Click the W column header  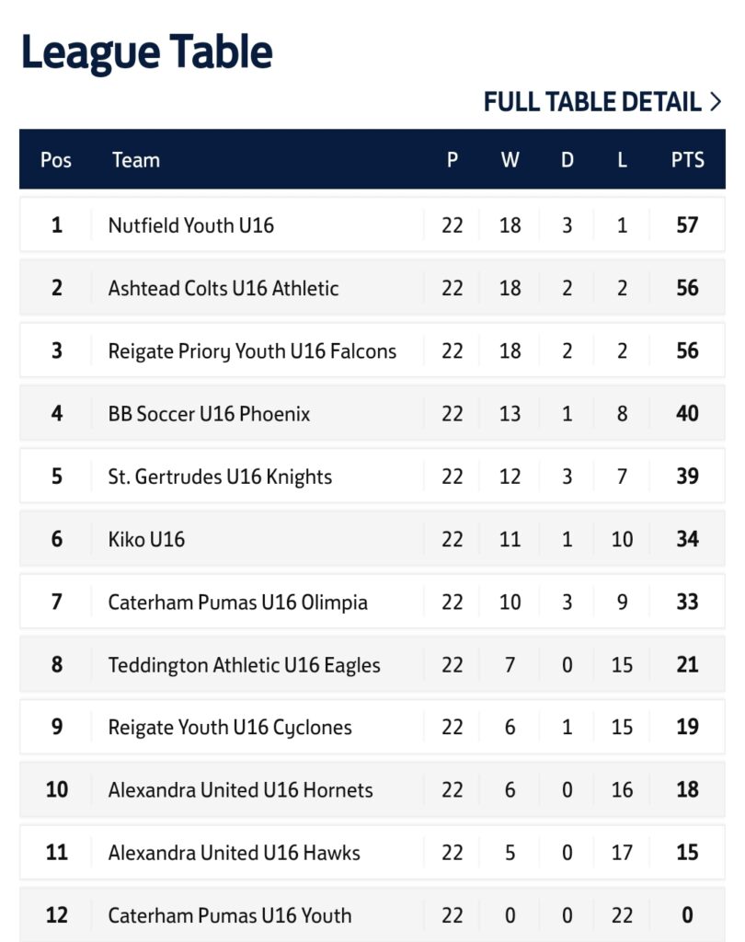click(510, 160)
